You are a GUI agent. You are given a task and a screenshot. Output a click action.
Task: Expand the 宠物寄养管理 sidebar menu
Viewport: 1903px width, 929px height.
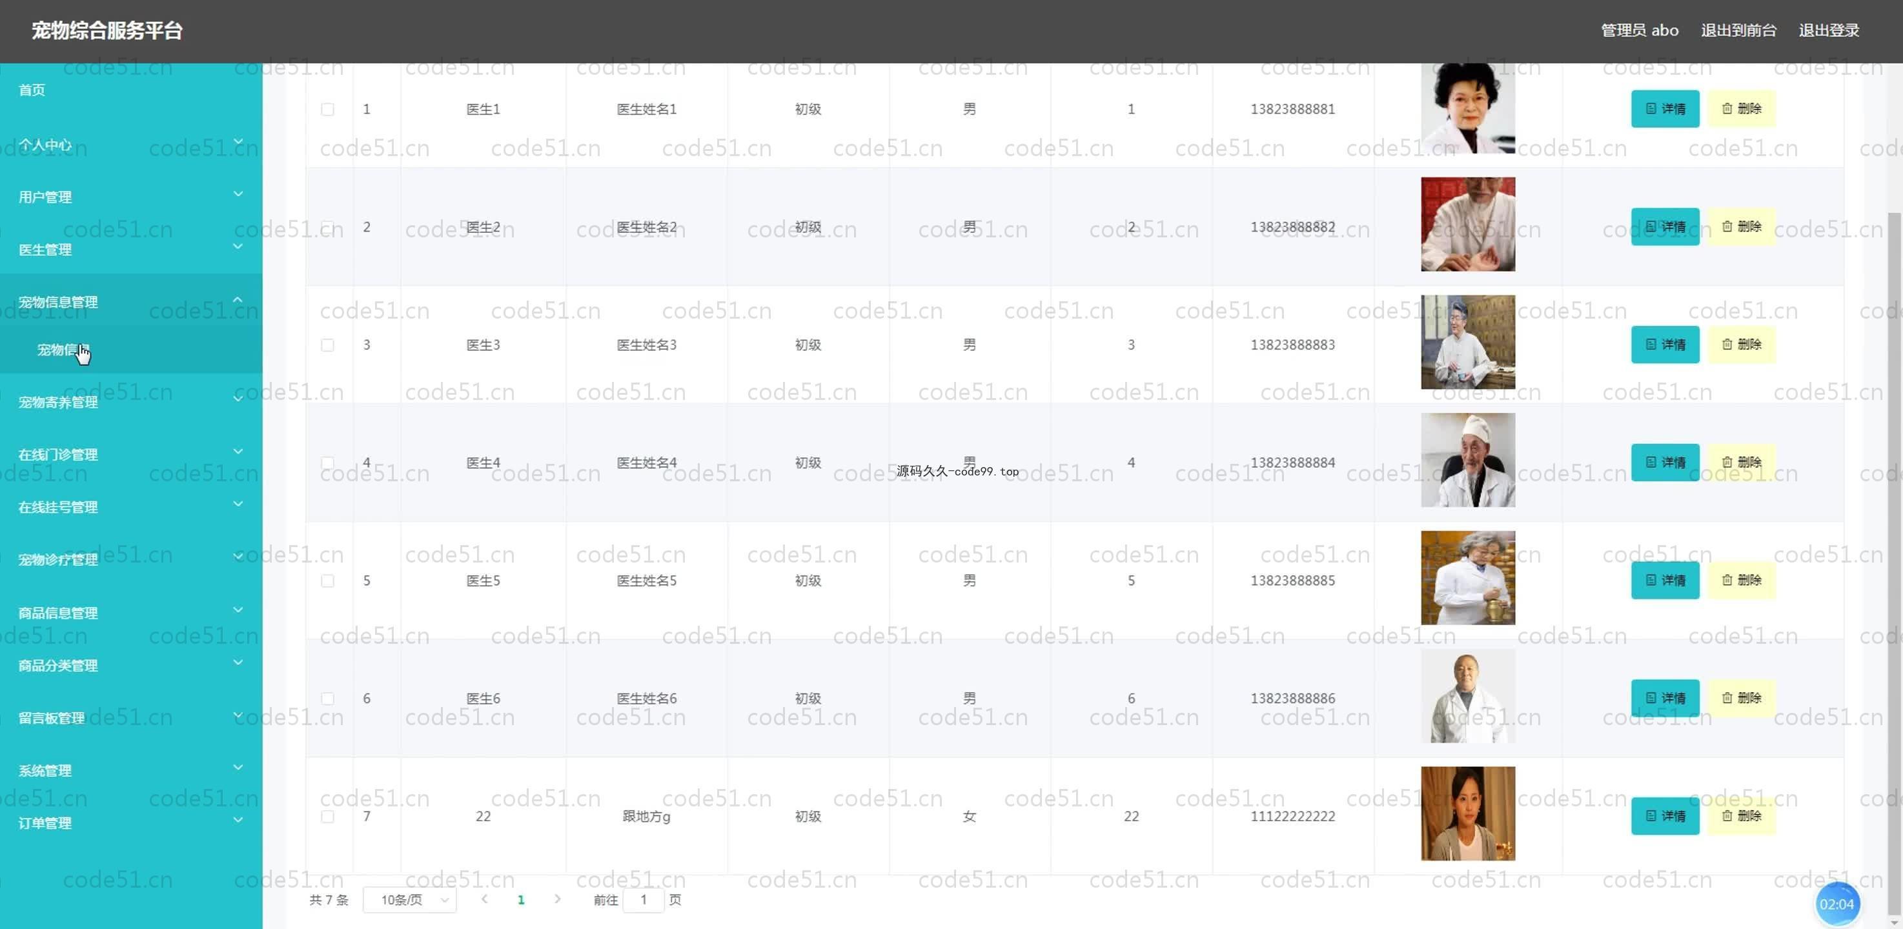131,402
